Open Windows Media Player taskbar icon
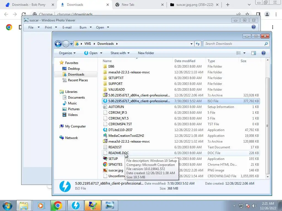The width and height of the screenshot is (282, 211). [41, 206]
